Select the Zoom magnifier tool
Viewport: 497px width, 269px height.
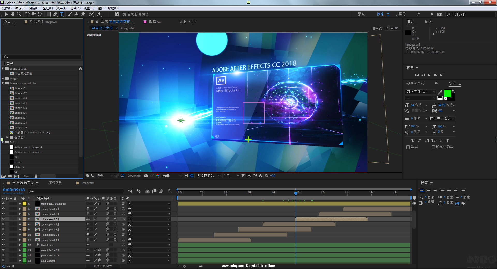tap(19, 14)
